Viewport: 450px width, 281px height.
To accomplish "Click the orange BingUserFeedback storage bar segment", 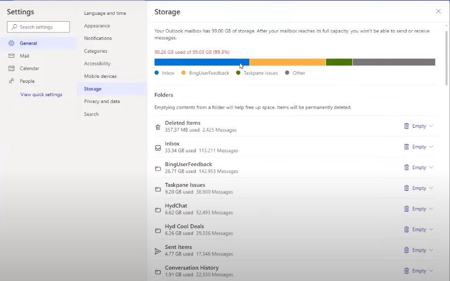I will tap(287, 62).
